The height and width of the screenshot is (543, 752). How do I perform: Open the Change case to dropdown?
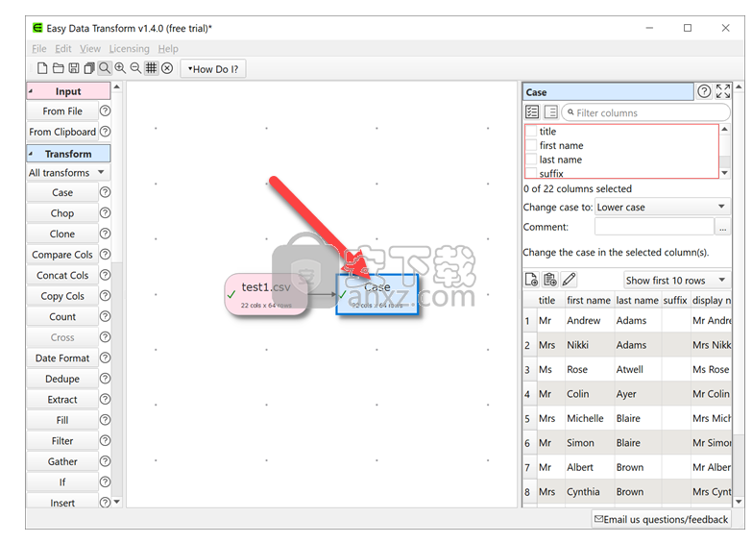pyautogui.click(x=662, y=207)
